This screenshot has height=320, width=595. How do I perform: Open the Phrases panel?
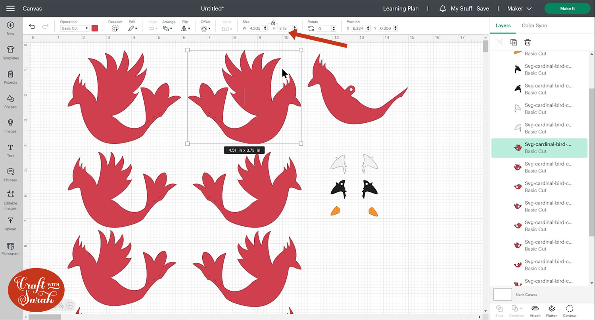click(10, 175)
